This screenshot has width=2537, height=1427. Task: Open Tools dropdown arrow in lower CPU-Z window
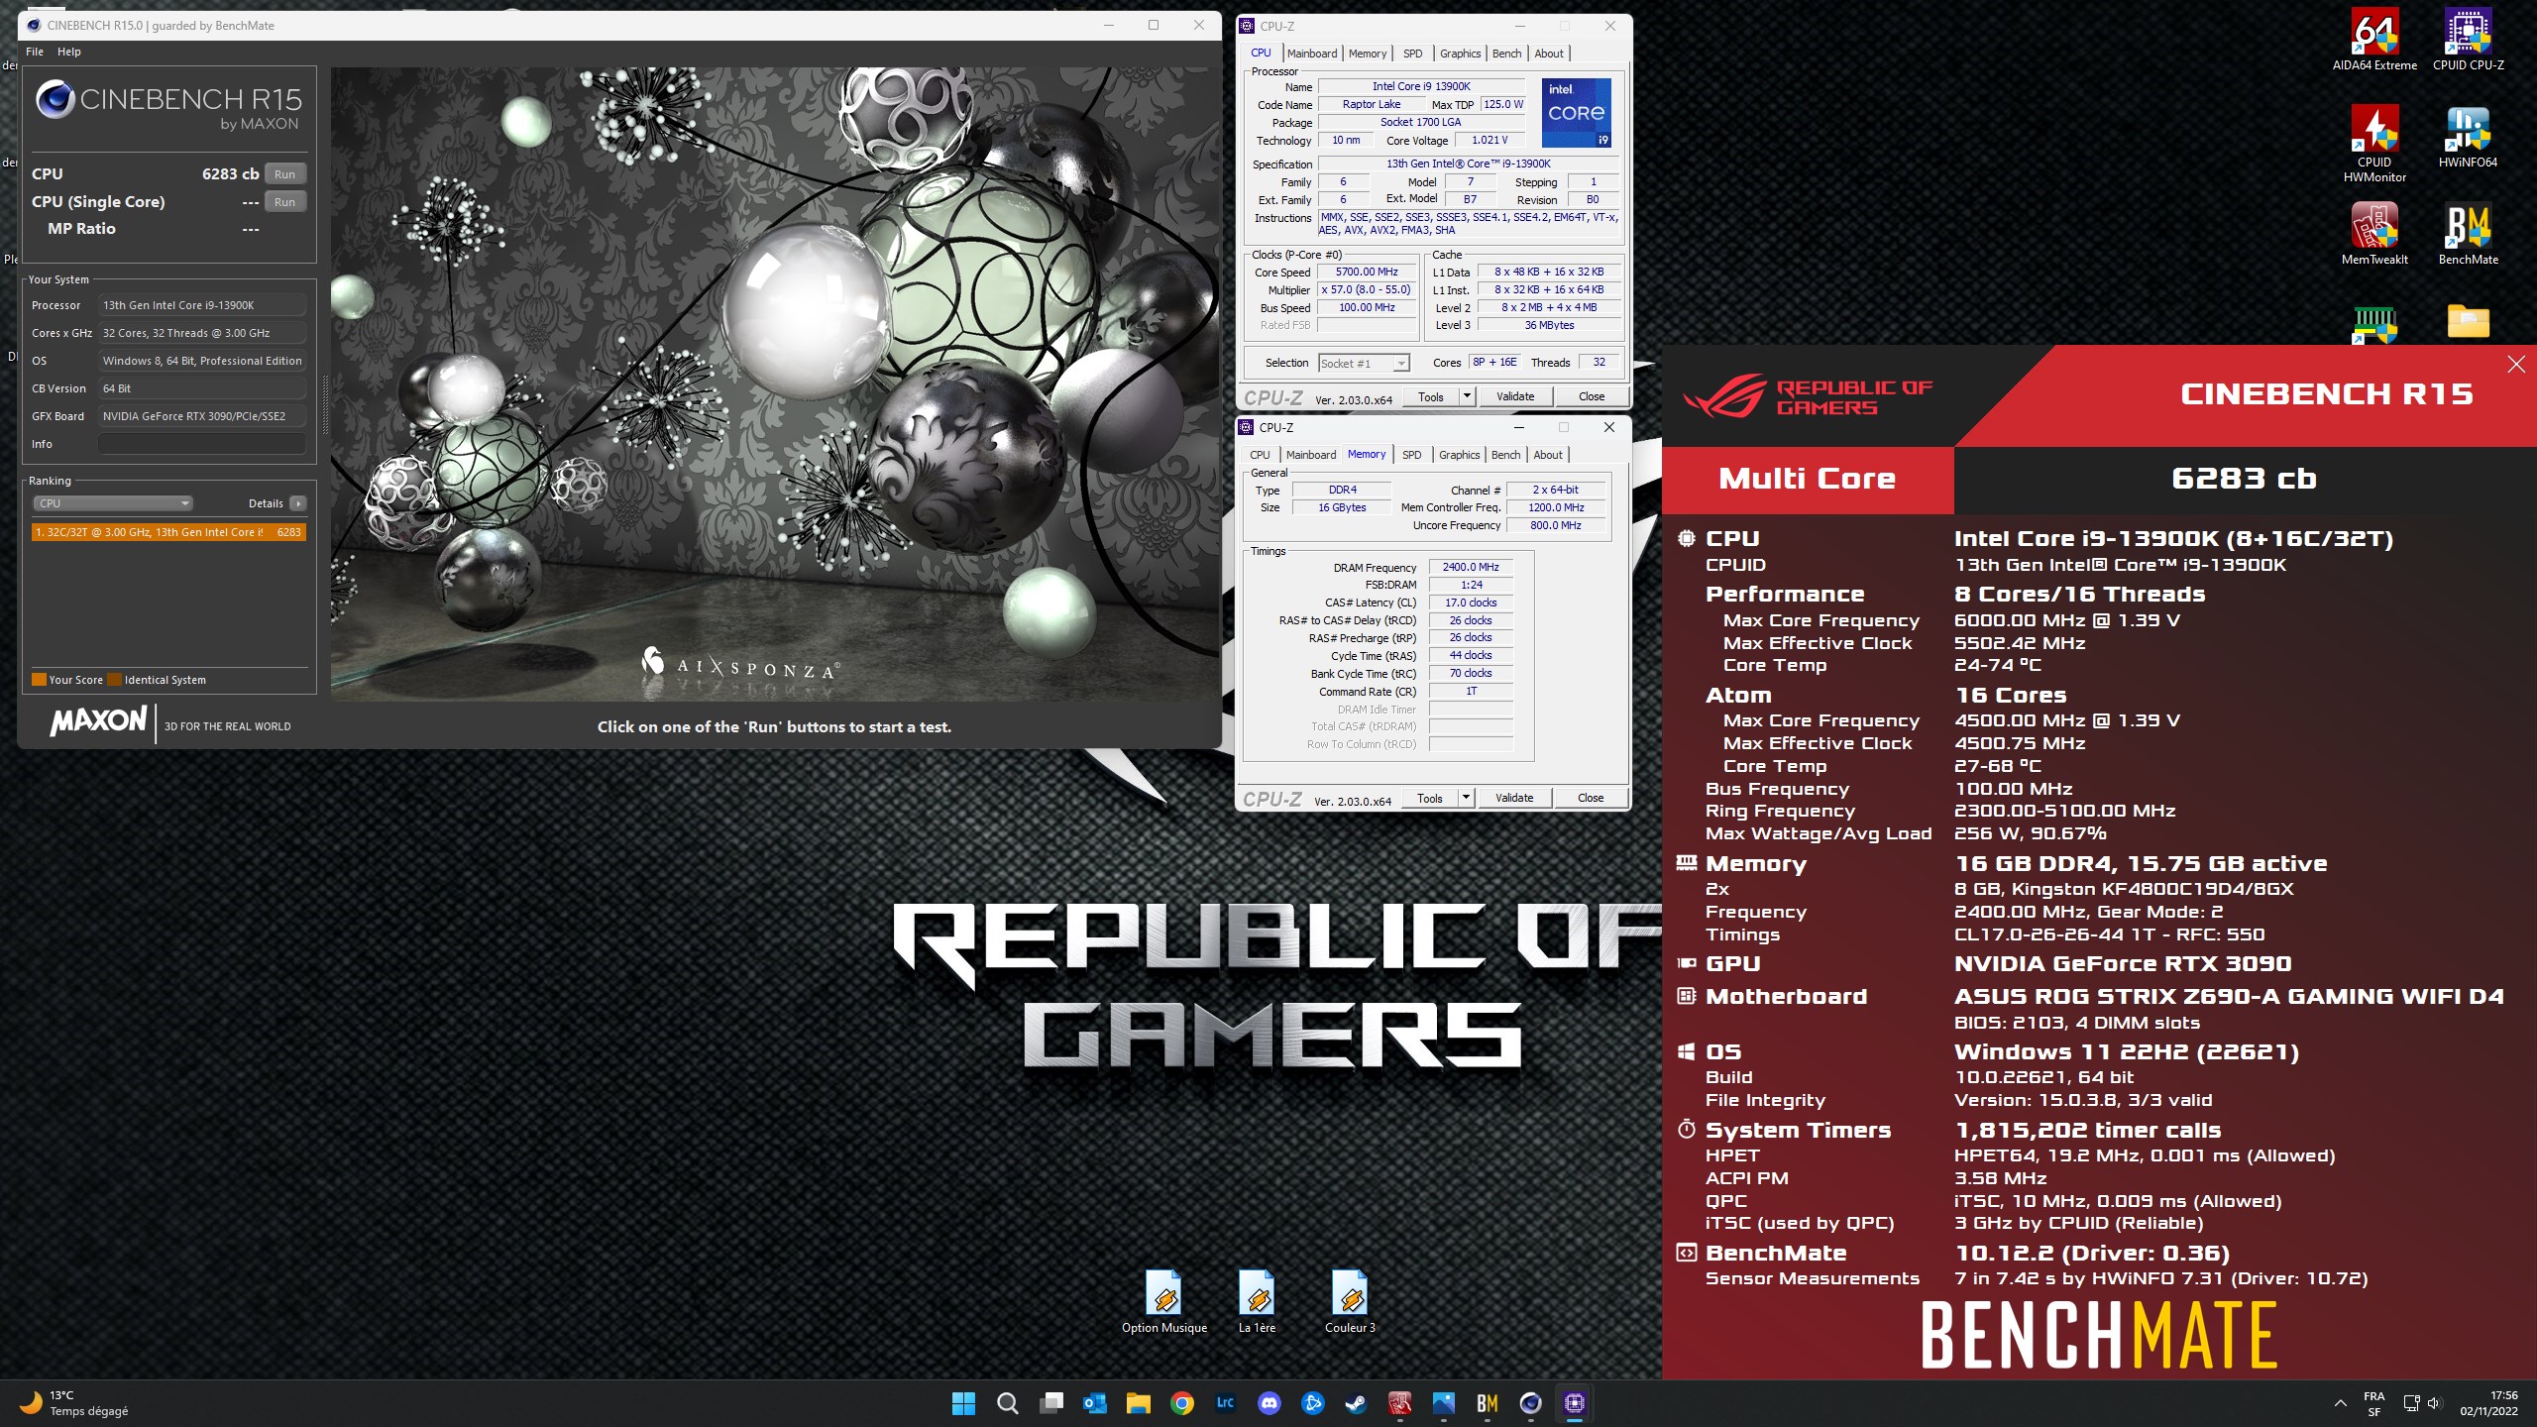pyautogui.click(x=1466, y=798)
